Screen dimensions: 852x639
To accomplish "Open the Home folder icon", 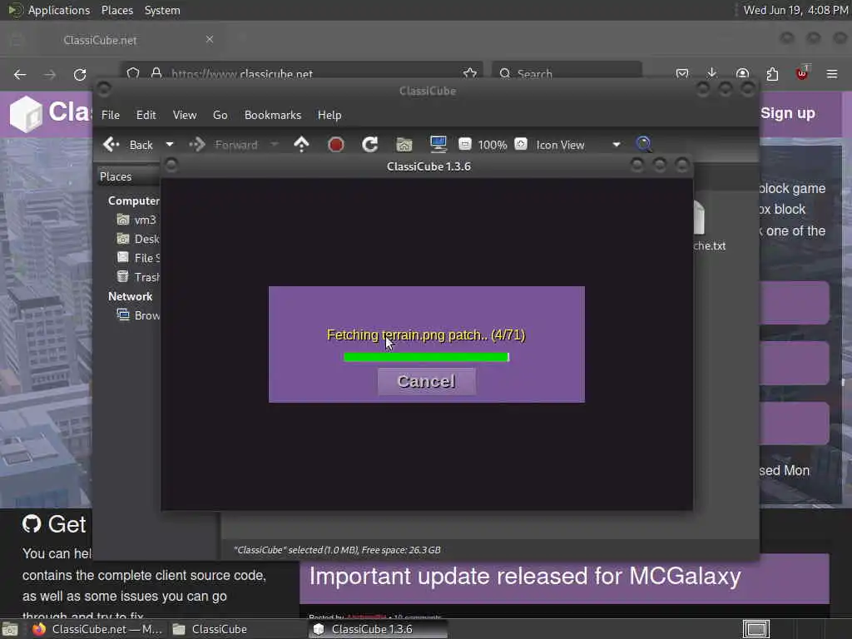I will (404, 144).
